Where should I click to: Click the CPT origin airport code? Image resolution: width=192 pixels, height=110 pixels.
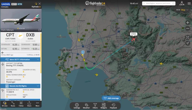pyautogui.click(x=10, y=35)
